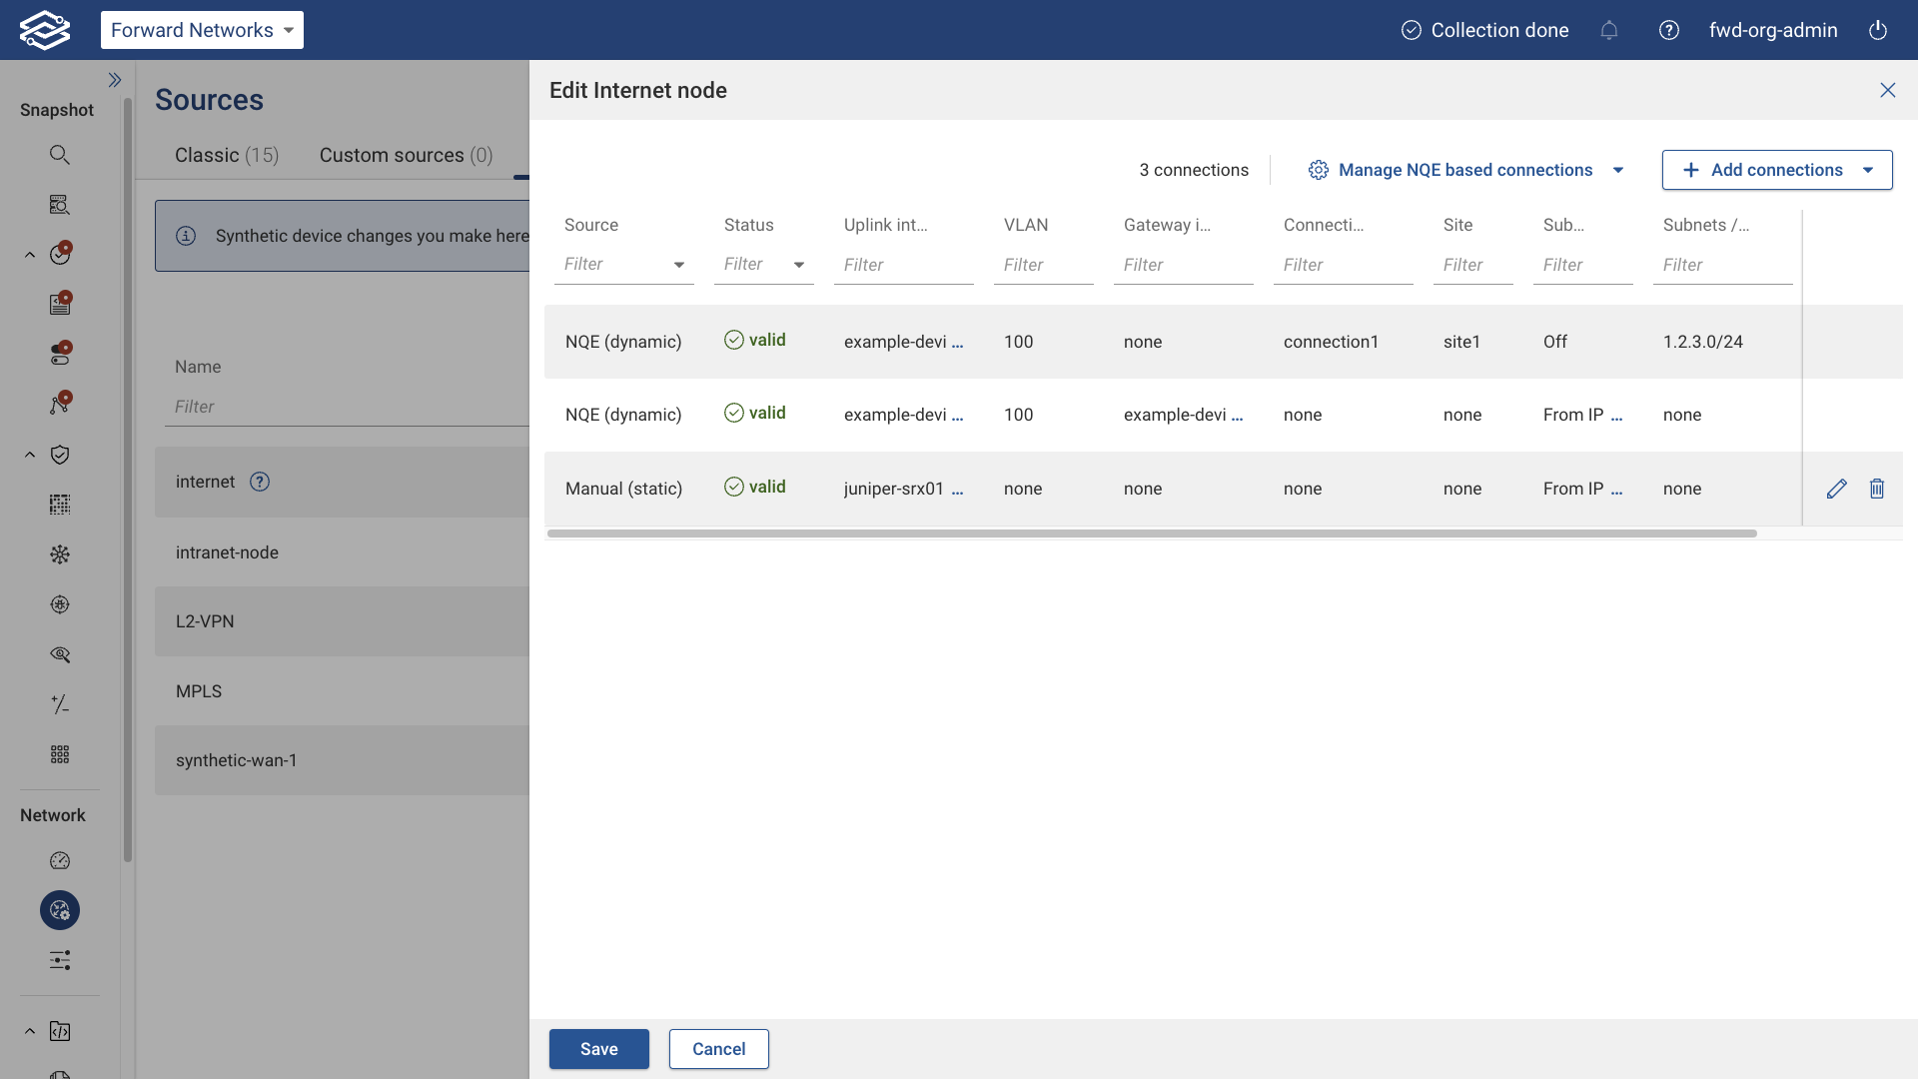Image resolution: width=1918 pixels, height=1079 pixels.
Task: Click the edit pencil icon for Manual connection
Action: pyautogui.click(x=1836, y=489)
